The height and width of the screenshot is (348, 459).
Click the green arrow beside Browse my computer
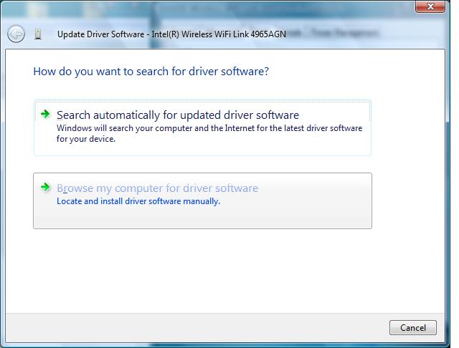[x=45, y=187]
